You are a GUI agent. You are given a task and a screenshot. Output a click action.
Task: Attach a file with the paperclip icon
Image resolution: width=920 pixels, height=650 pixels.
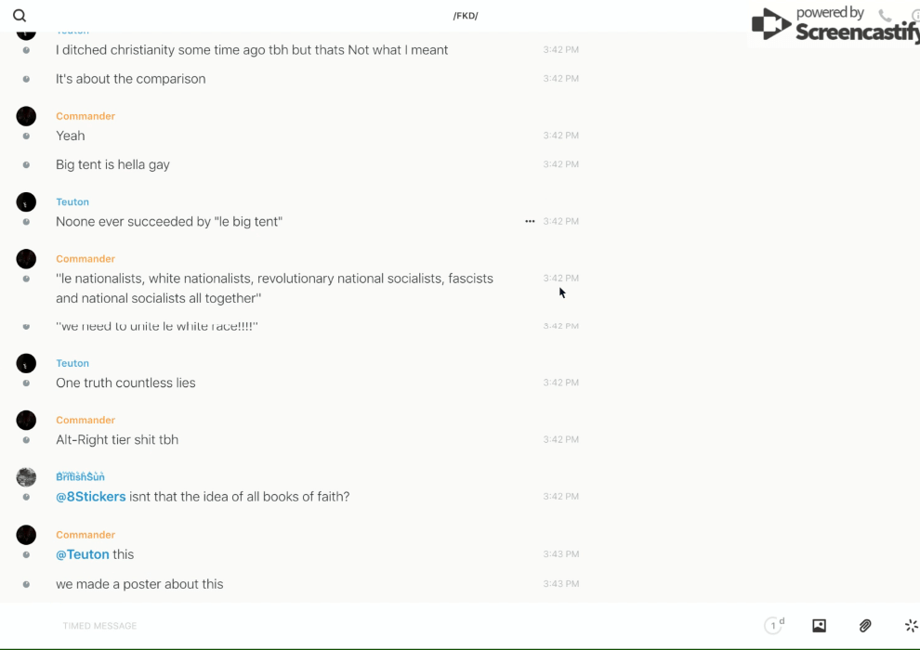click(x=865, y=626)
